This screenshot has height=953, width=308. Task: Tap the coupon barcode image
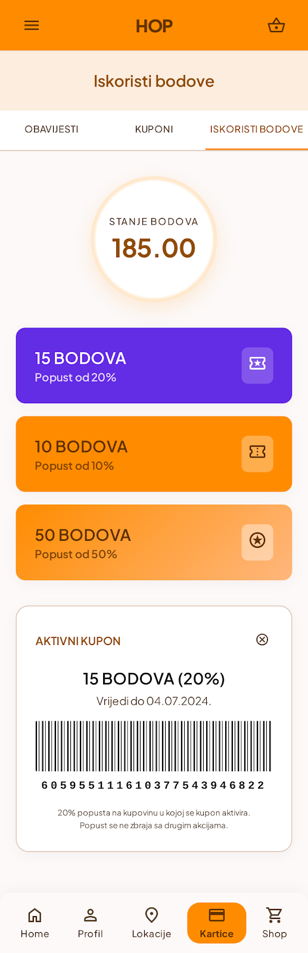pyautogui.click(x=154, y=746)
